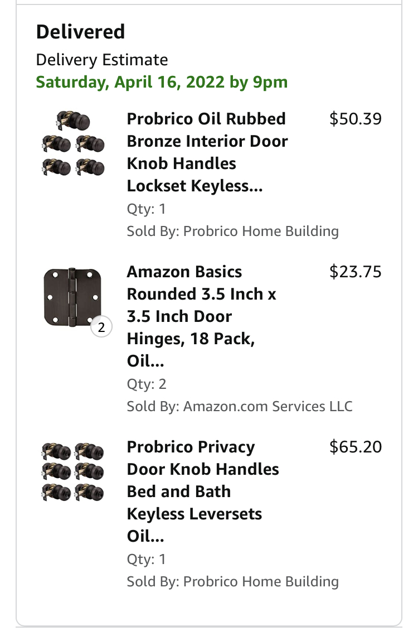Click the $50.39 price

[356, 119]
